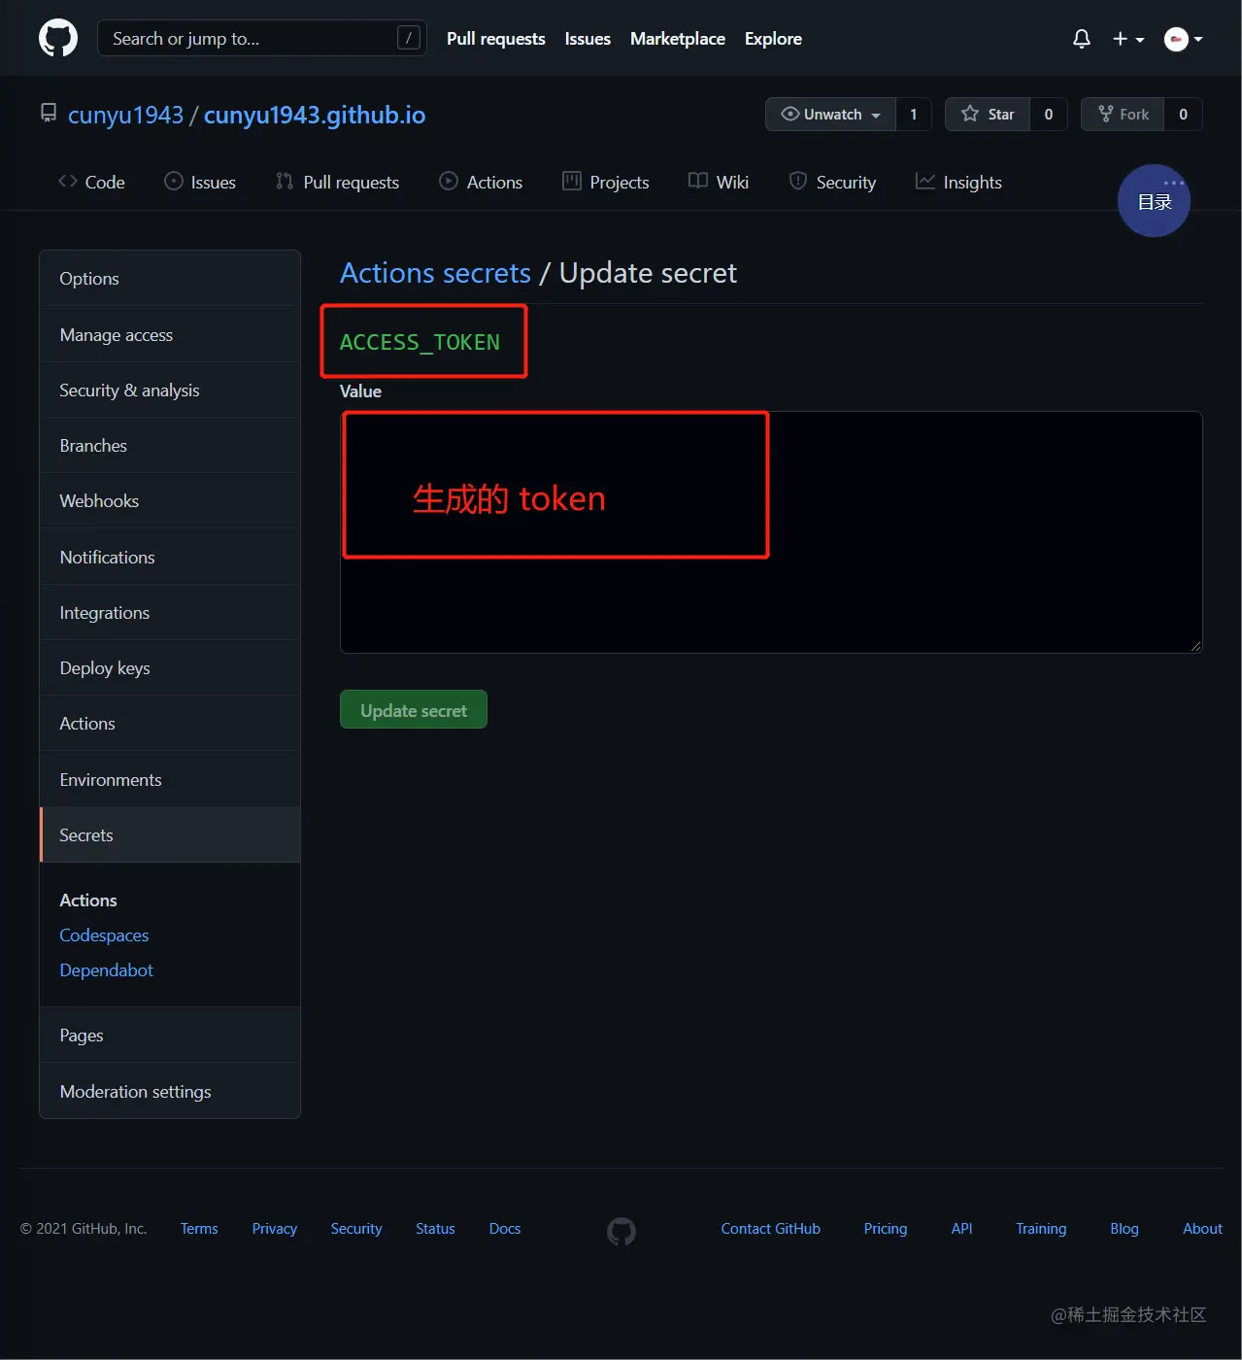Select Options in settings sidebar

[x=170, y=279]
